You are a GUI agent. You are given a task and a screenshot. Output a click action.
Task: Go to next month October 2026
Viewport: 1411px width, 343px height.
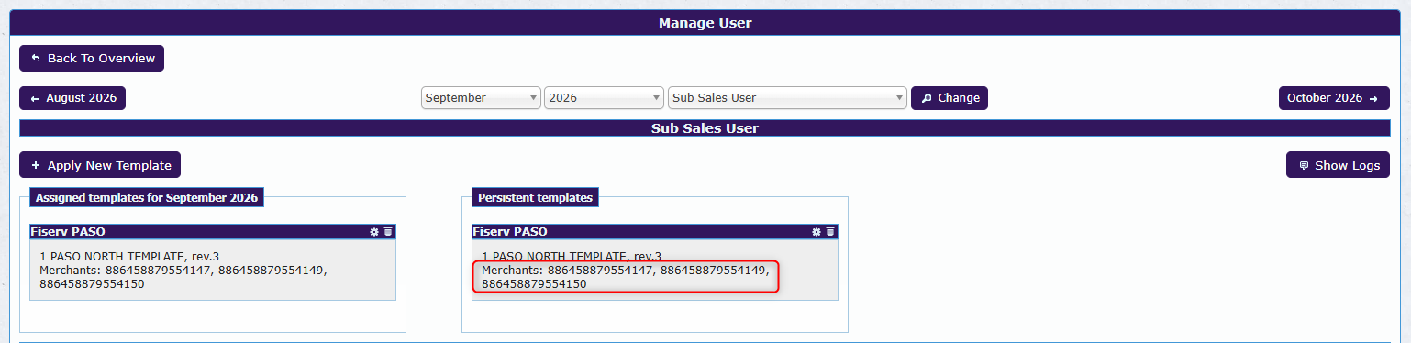click(x=1334, y=98)
